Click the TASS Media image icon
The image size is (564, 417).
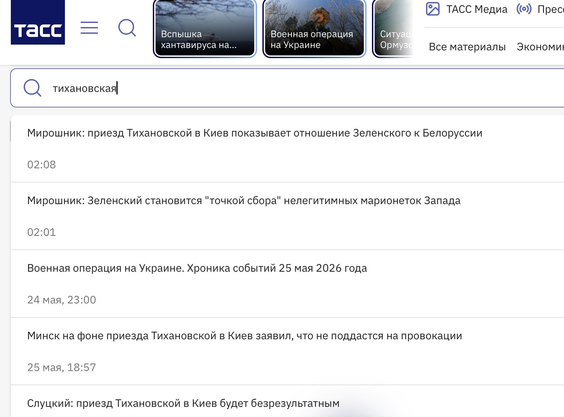(433, 9)
